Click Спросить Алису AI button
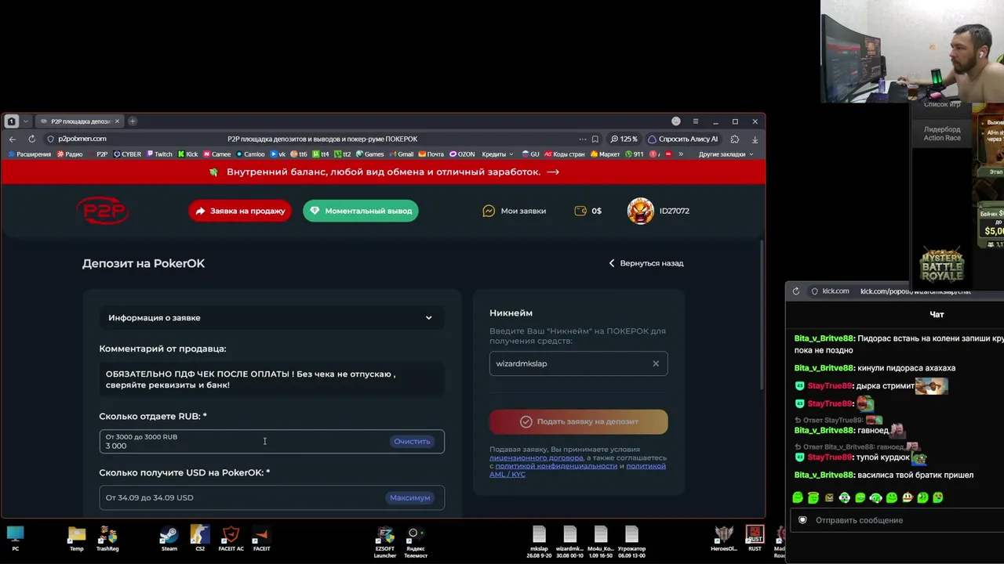 [682, 139]
